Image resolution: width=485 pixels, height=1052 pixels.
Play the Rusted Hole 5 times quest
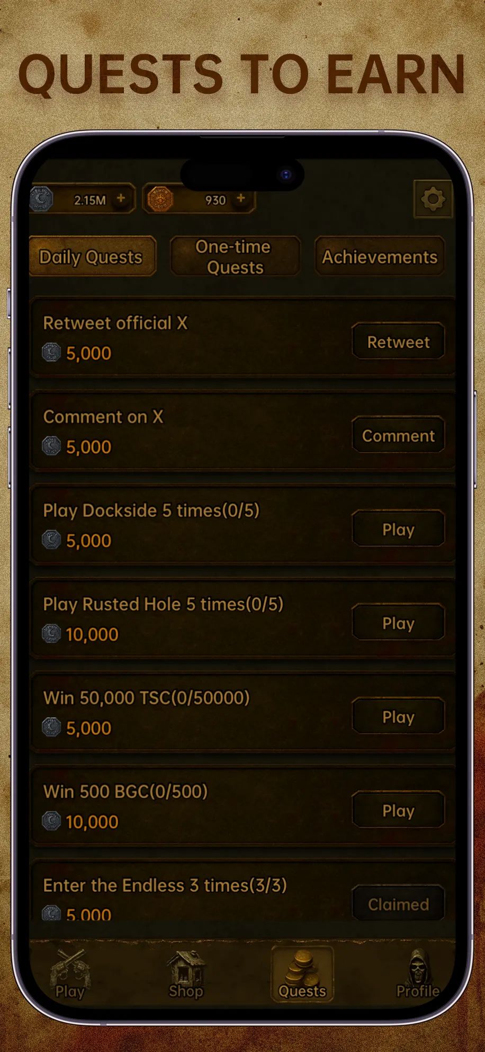click(x=398, y=623)
